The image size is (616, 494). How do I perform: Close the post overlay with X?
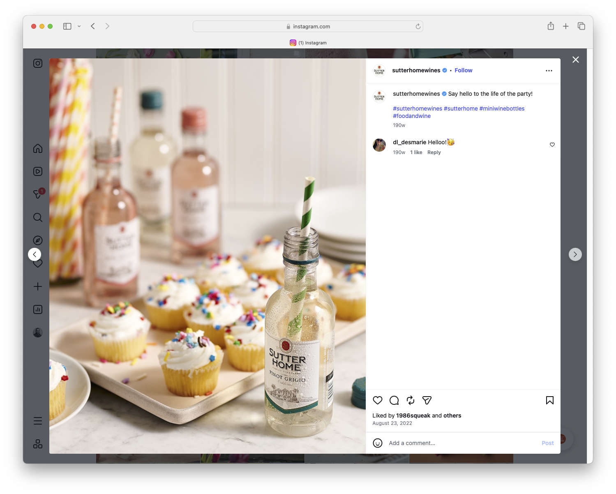(x=576, y=60)
